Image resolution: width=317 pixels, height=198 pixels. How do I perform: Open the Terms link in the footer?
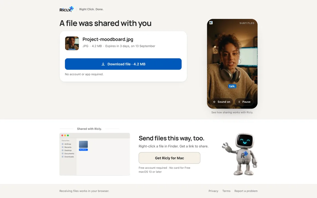click(x=226, y=191)
